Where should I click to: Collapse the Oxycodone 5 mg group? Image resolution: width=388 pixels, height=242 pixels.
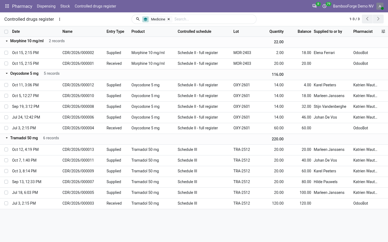7,73
